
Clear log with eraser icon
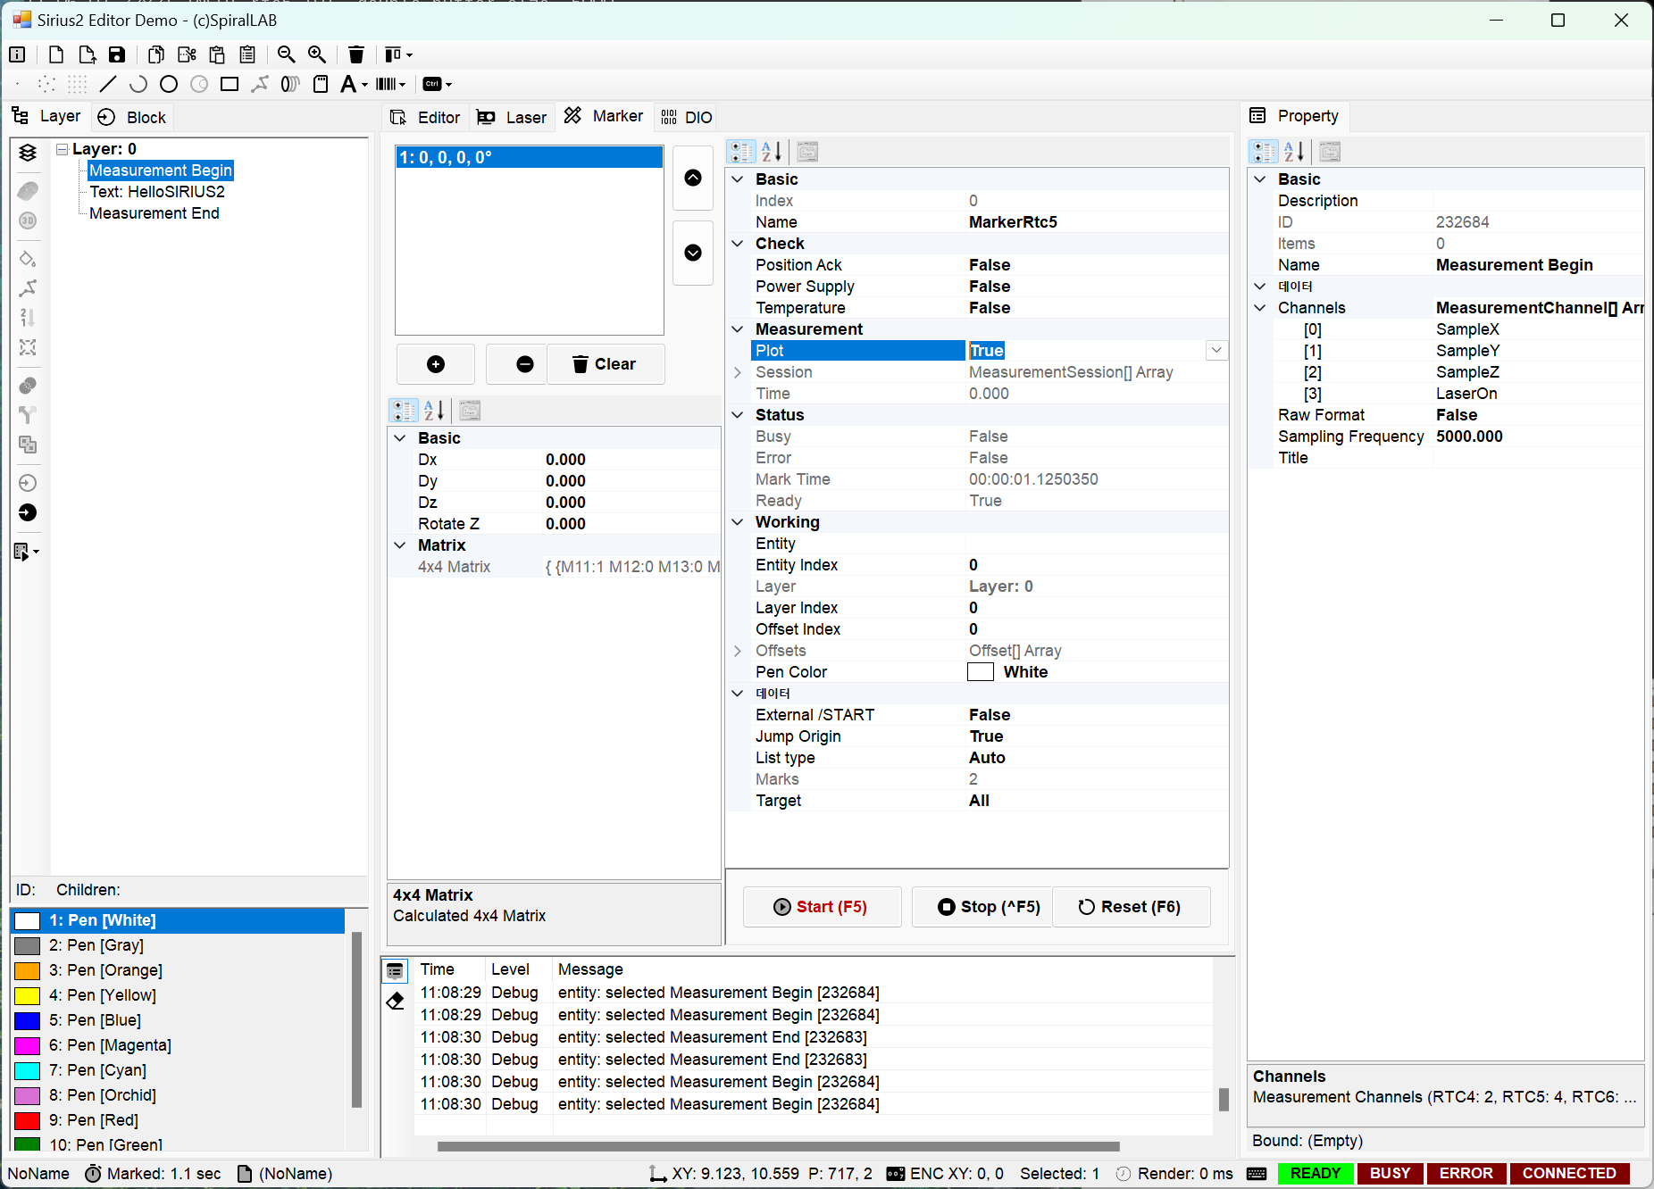[x=396, y=1001]
